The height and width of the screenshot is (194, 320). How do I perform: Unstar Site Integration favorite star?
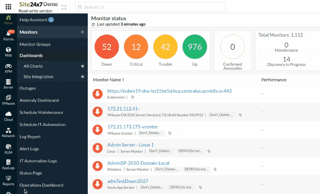[x=82, y=76]
